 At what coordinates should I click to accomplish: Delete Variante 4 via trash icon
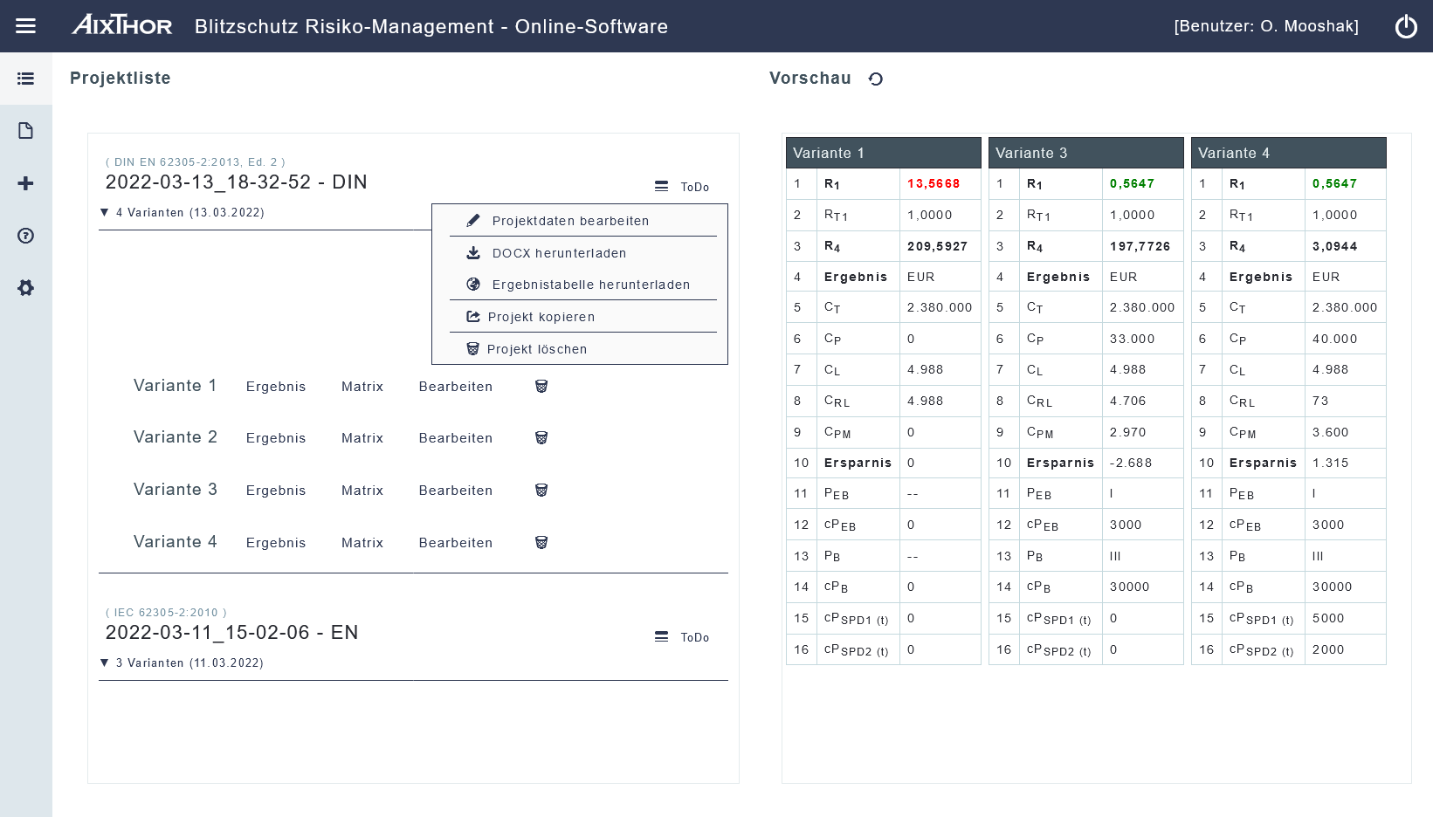541,543
